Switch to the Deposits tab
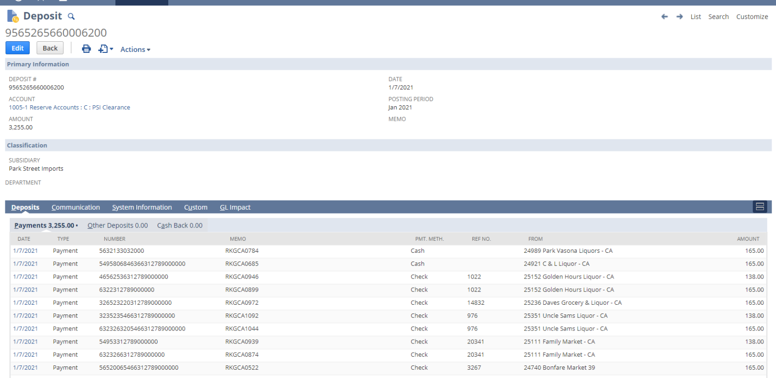 [x=25, y=207]
